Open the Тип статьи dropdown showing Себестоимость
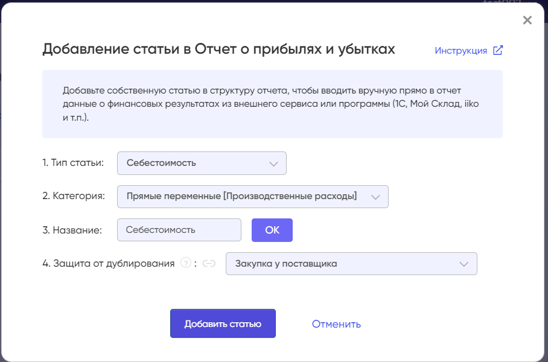Image resolution: width=548 pixels, height=362 pixels. pyautogui.click(x=202, y=163)
